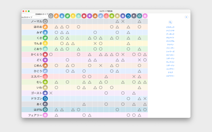This screenshot has width=212, height=132.
Task: Select the Psychic spiral icon in the top header
Action: coord(106,16)
